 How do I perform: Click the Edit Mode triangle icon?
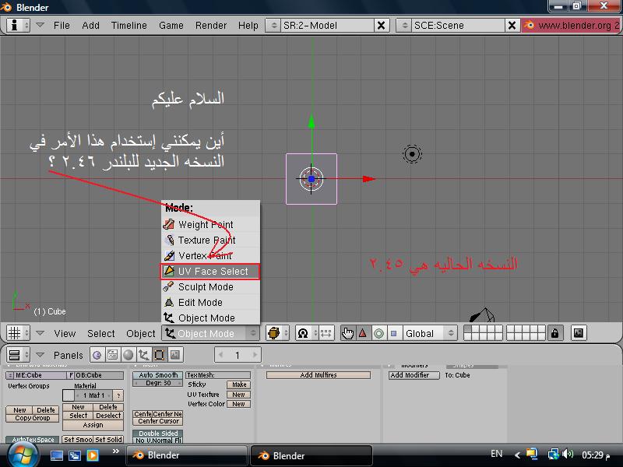(x=169, y=302)
